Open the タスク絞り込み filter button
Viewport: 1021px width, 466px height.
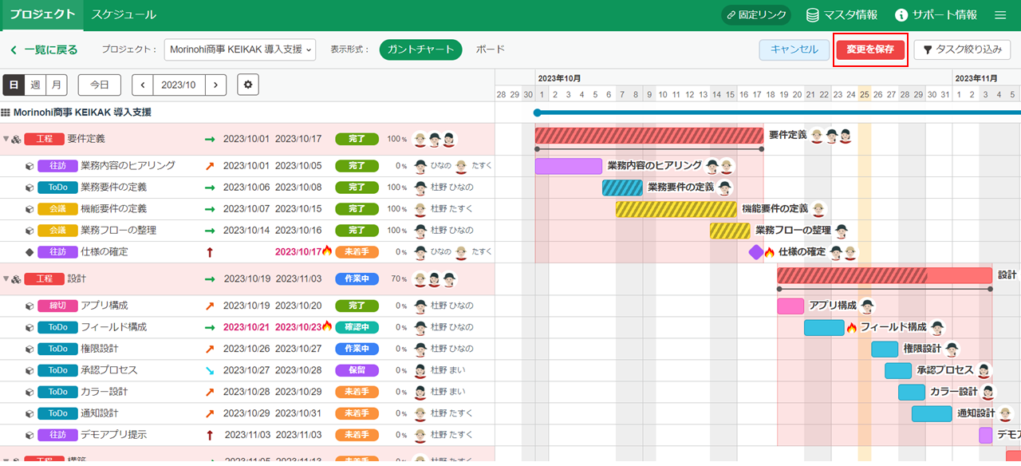962,49
